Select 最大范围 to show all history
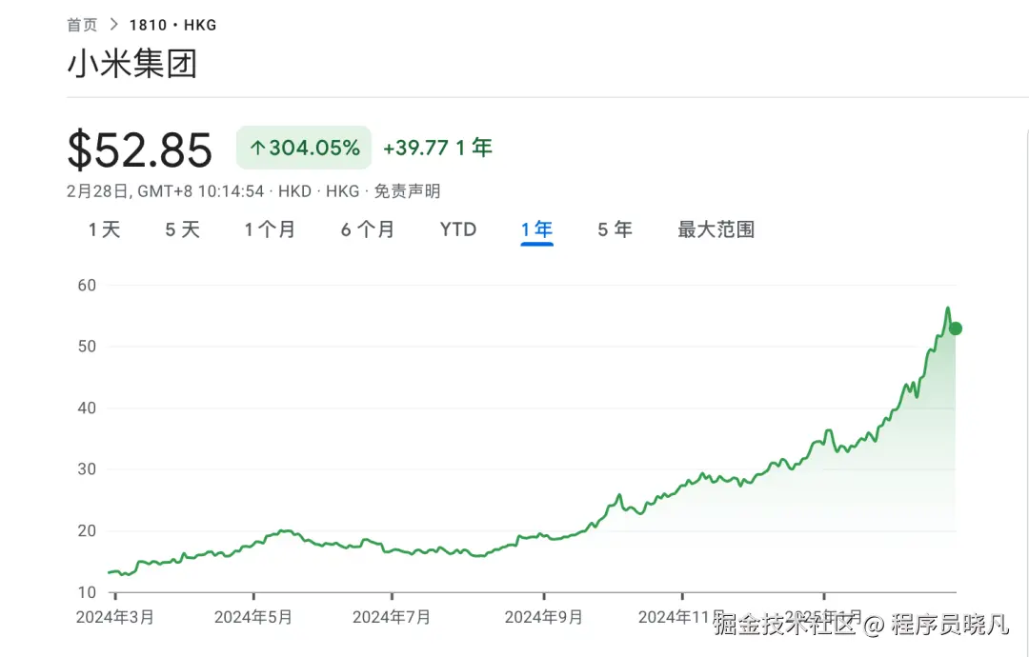 [x=715, y=229]
